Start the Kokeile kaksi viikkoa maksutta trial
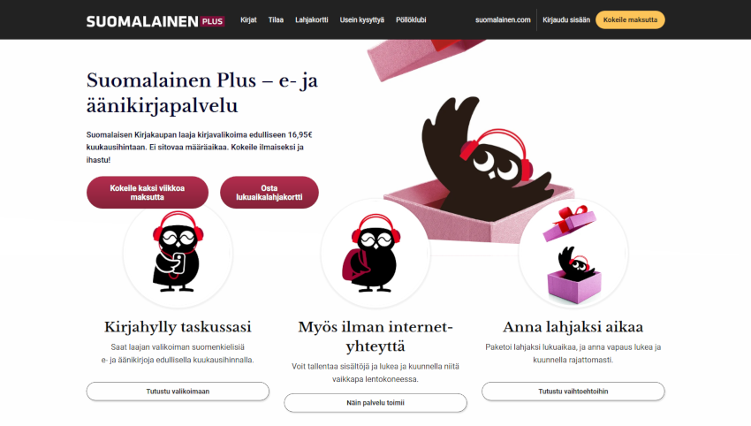This screenshot has width=751, height=426. coord(148,193)
